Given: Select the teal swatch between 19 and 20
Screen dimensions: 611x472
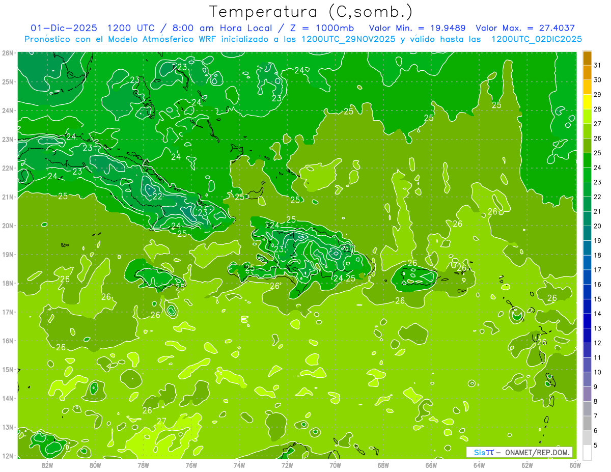Looking at the screenshot, I should (x=587, y=233).
